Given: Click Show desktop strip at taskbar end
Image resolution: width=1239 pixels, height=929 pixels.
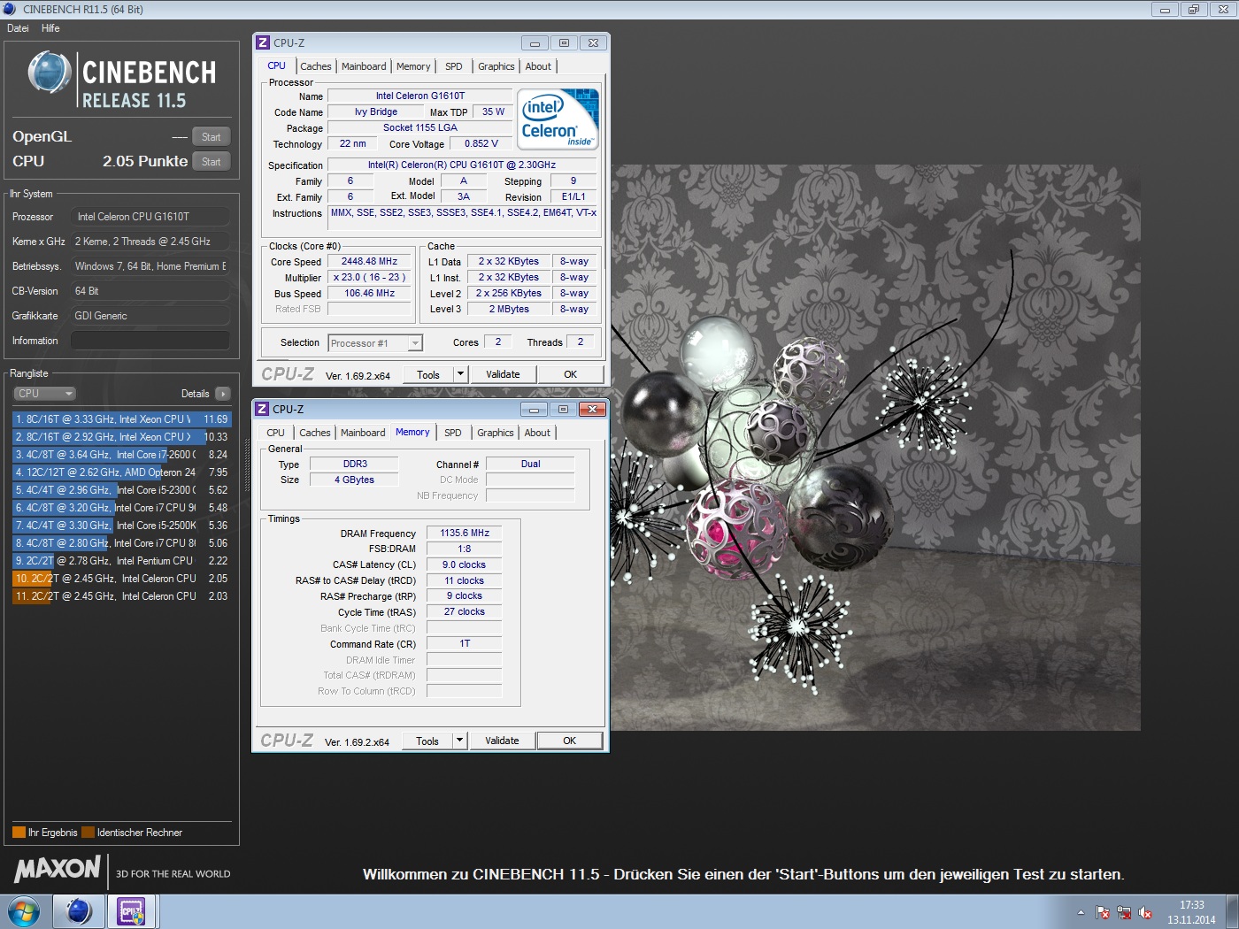Looking at the screenshot, I should 1232,911.
